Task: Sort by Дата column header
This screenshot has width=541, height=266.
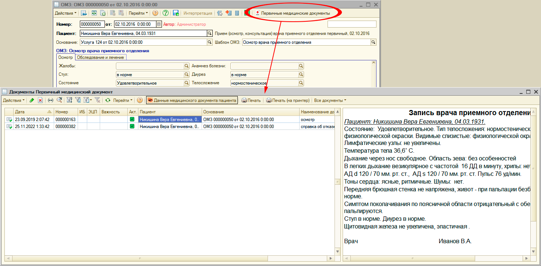Action: point(33,111)
